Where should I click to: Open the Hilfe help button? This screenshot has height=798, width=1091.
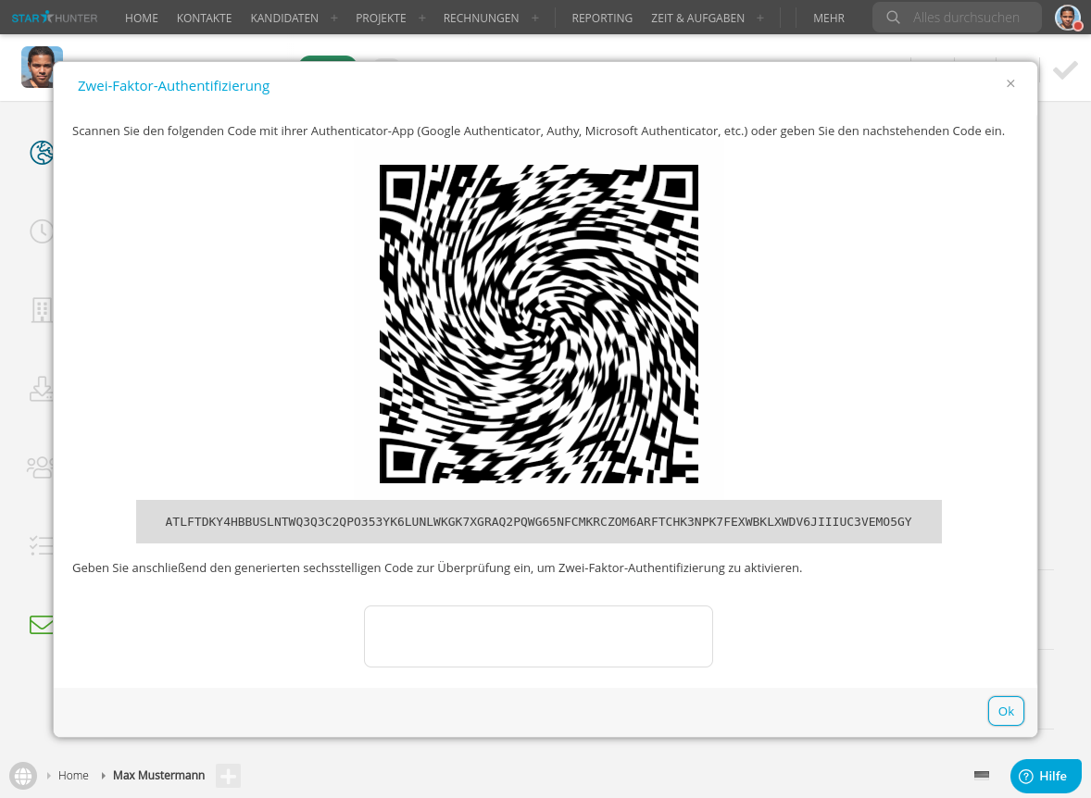tap(1046, 776)
